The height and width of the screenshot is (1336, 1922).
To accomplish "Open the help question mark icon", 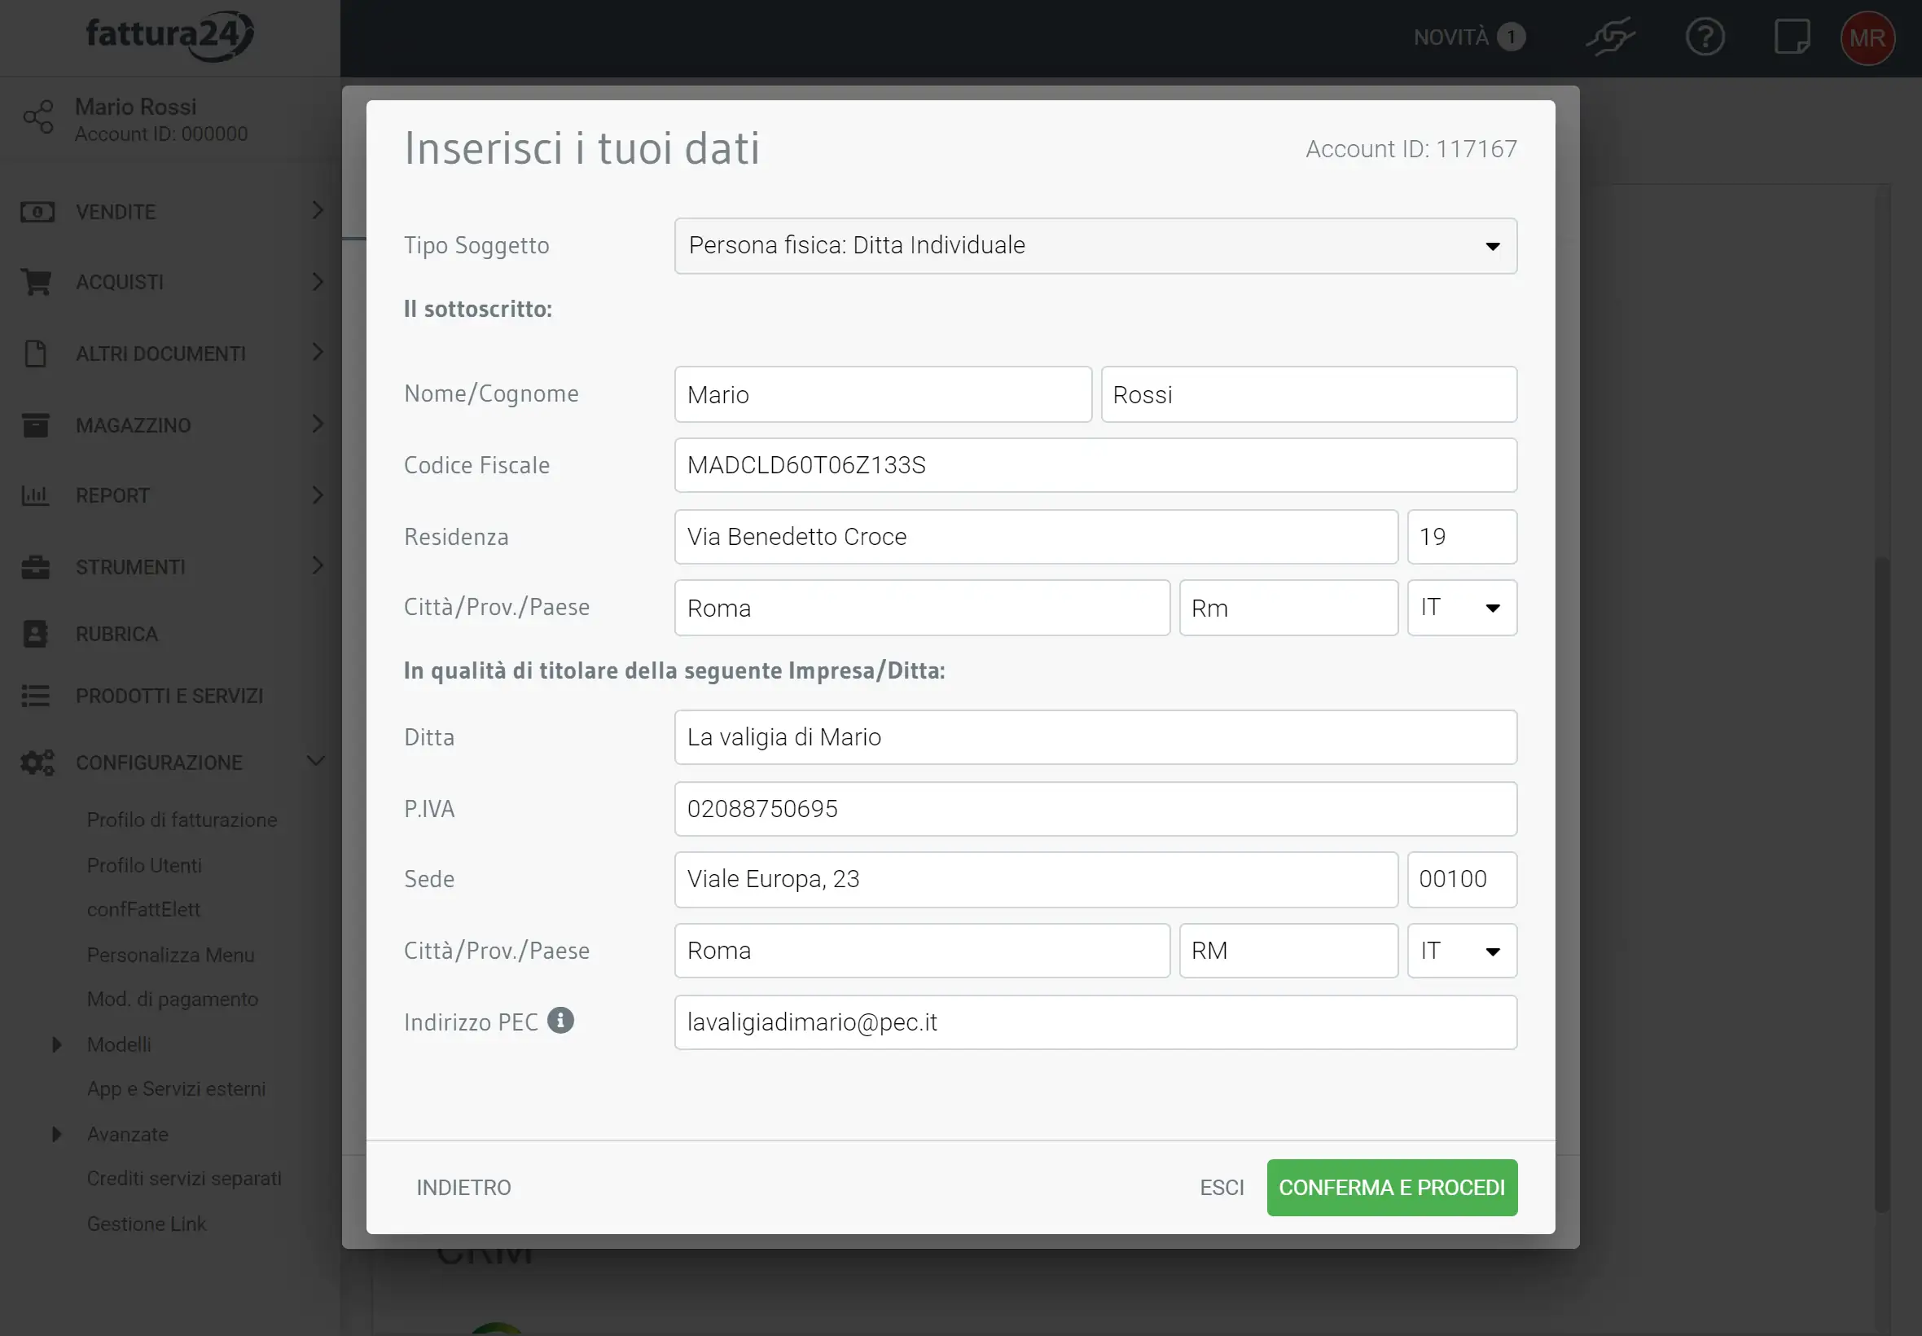I will (1705, 37).
